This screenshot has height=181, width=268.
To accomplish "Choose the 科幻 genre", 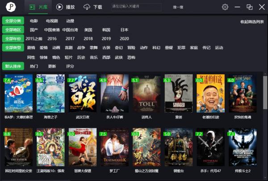I will [156, 47].
